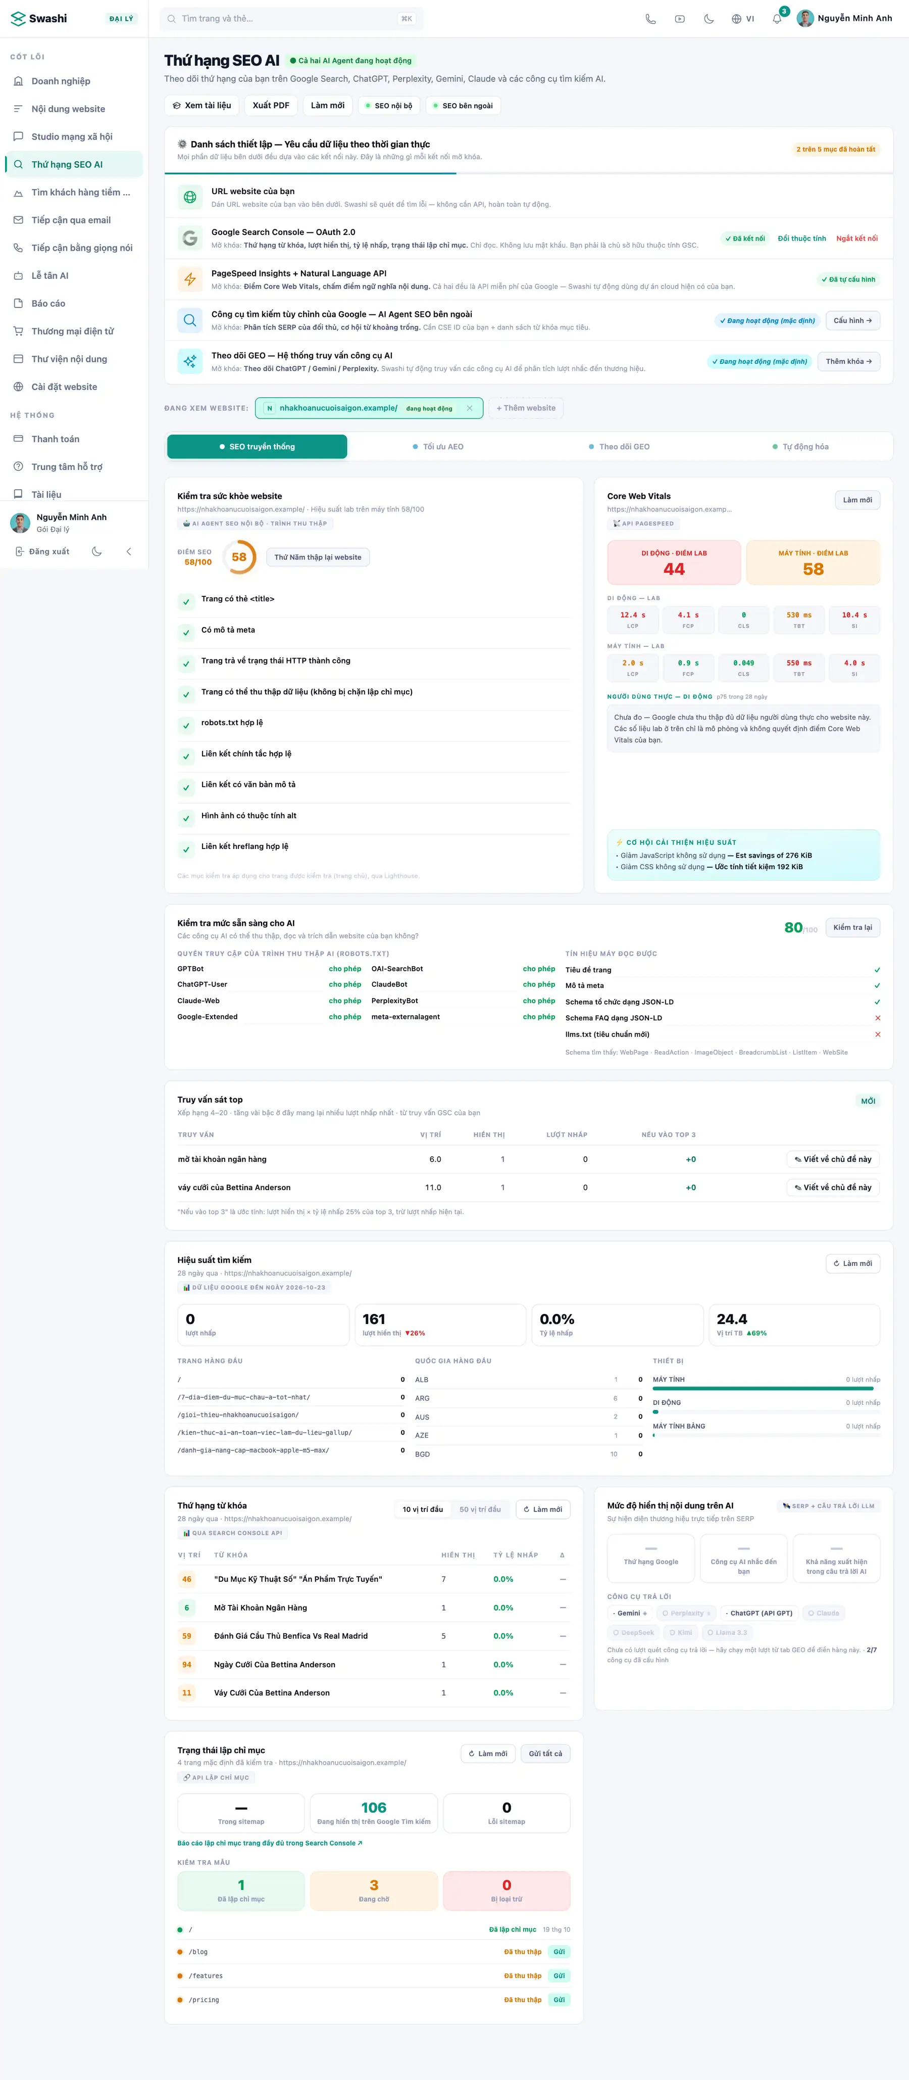This screenshot has width=909, height=2080.
Task: Open the Nguyễn Minh Anh account menu
Action: pyautogui.click(x=844, y=19)
